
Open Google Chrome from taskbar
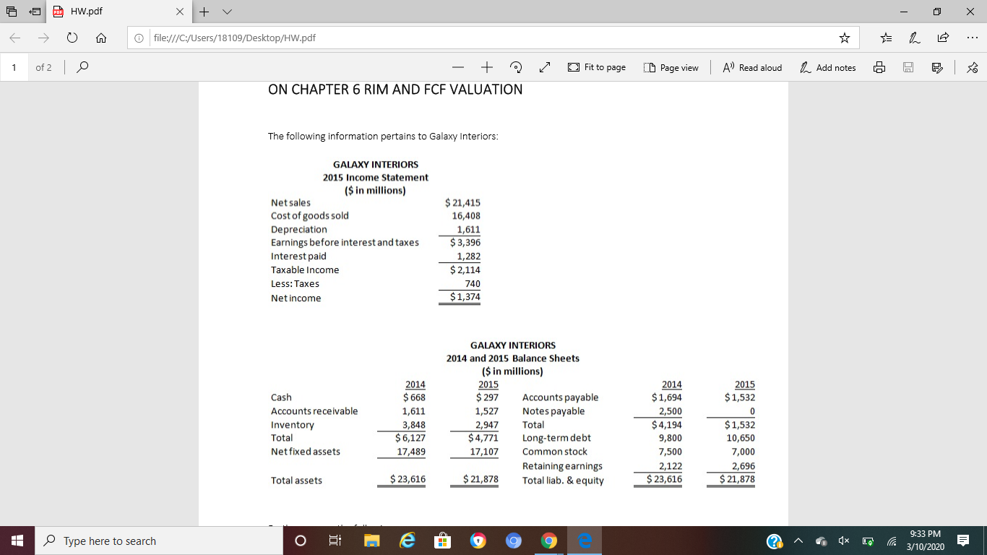pos(549,541)
